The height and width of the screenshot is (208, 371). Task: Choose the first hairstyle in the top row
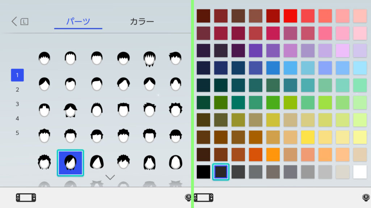pyautogui.click(x=44, y=58)
